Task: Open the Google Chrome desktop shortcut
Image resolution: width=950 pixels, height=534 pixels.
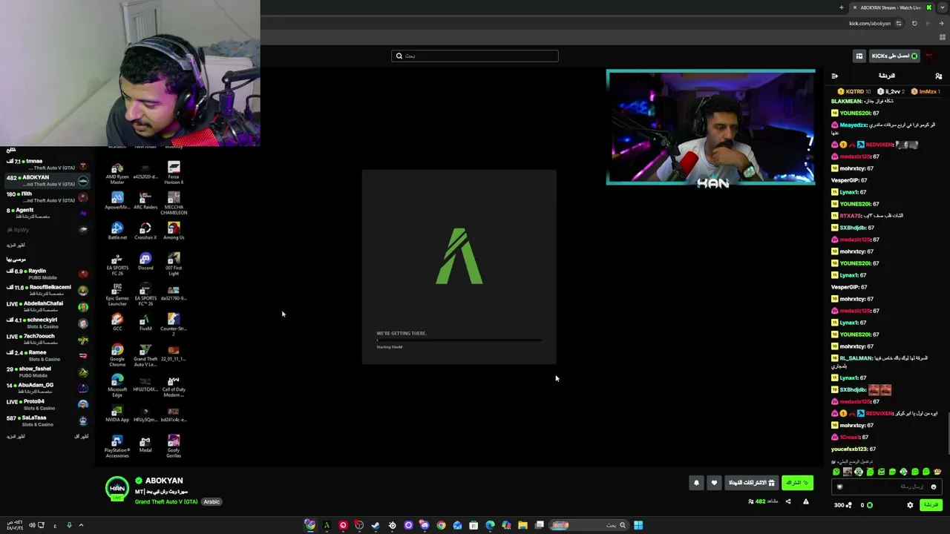Action: click(117, 355)
